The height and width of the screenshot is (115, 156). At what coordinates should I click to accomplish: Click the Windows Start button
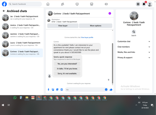point(3,105)
